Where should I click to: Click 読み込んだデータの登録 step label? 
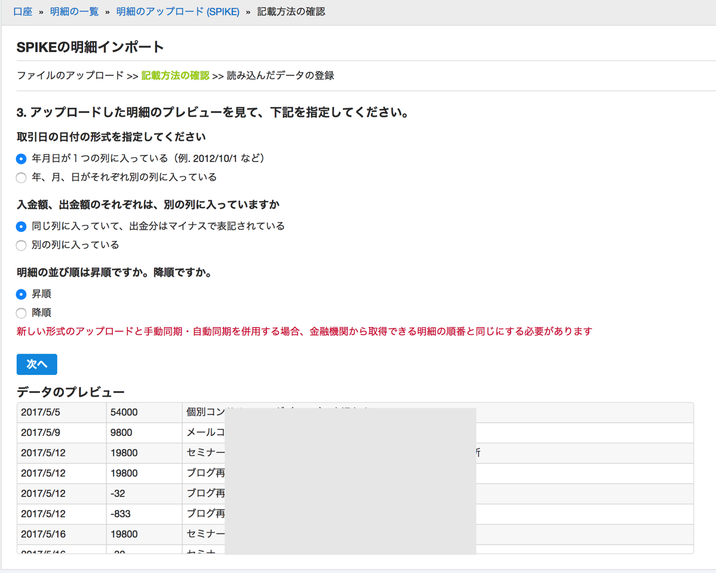pyautogui.click(x=280, y=75)
